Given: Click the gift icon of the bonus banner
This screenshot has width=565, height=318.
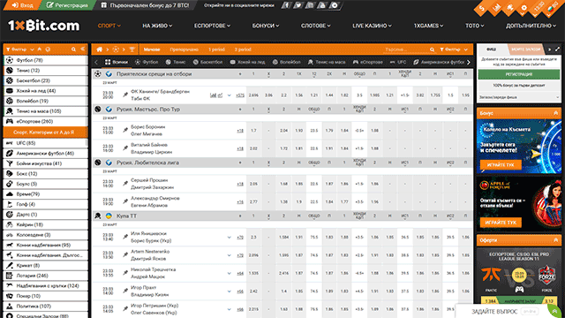Looking at the screenshot, I should (x=104, y=5).
